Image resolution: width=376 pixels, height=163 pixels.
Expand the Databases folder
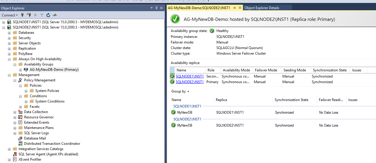(9, 33)
